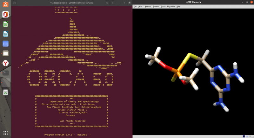Open the File menu in Chimera

click(x=135, y=6)
